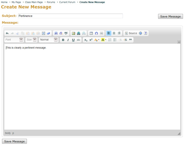The image size is (185, 145).
Task: Toggle Subscript formatting
Action: click(x=86, y=40)
